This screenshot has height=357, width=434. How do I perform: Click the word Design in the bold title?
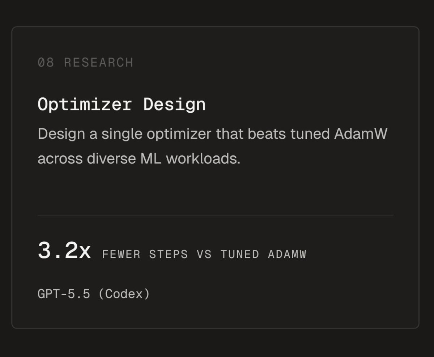click(174, 105)
